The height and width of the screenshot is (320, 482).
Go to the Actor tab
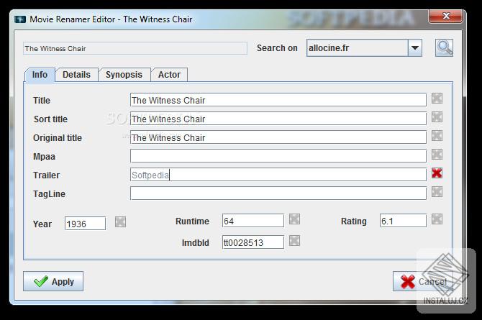pyautogui.click(x=169, y=75)
